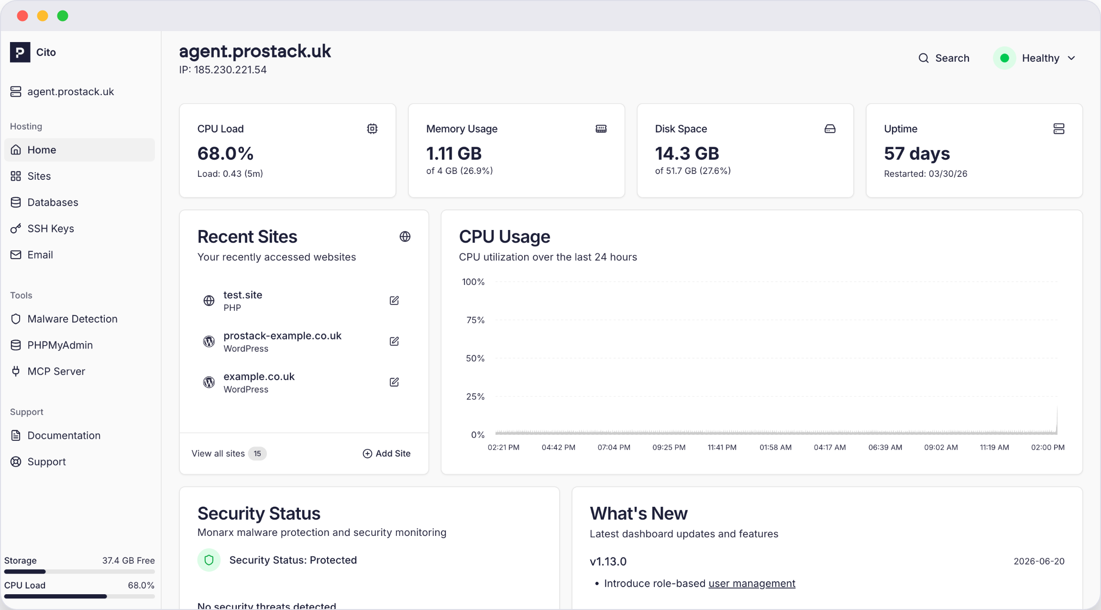Click the macOS yellow minimize window button

43,16
